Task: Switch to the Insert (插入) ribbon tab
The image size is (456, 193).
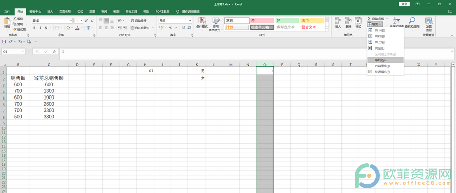Action: pos(50,12)
